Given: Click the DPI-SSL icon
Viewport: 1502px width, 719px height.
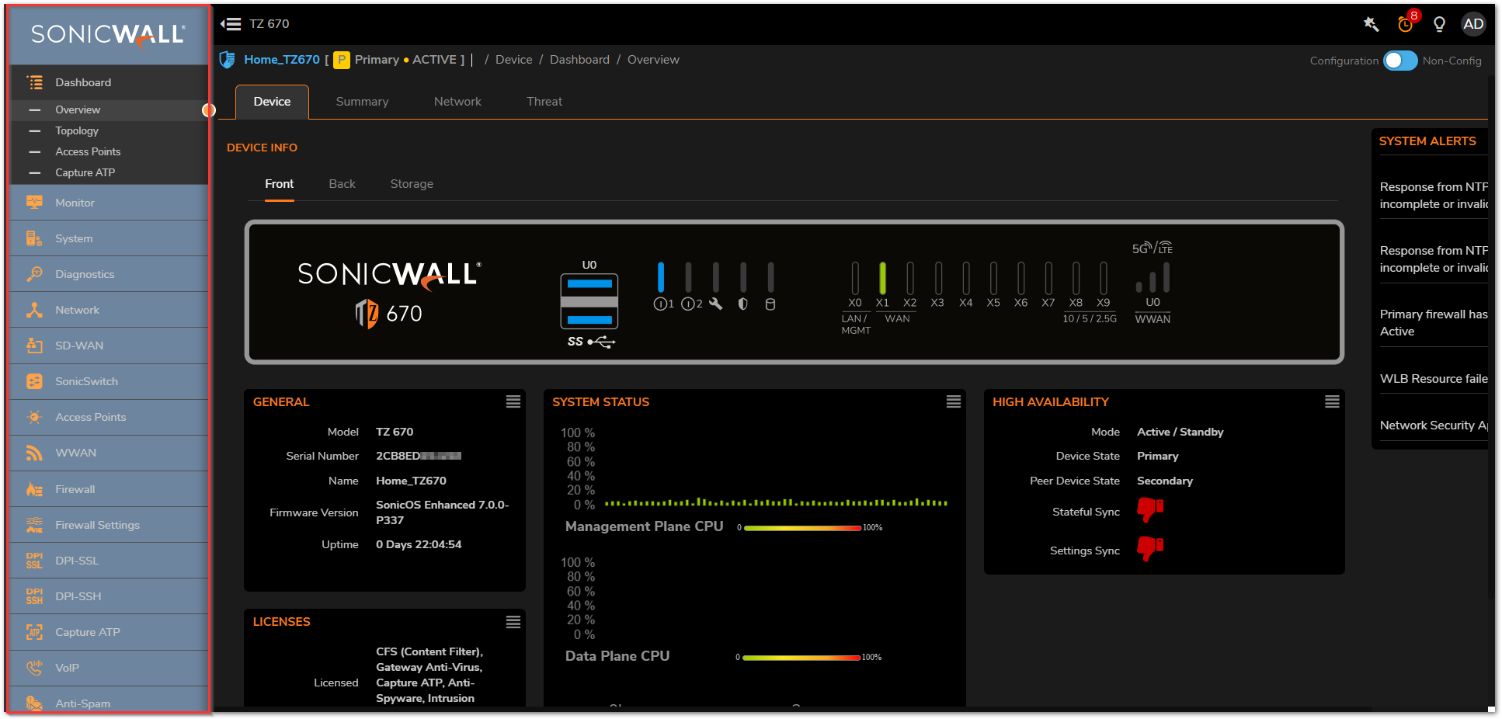Looking at the screenshot, I should click(x=34, y=561).
